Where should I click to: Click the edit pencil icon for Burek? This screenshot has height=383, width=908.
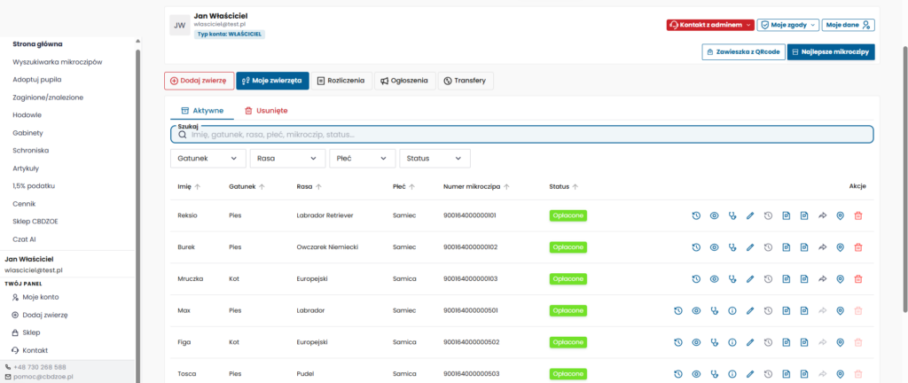click(x=750, y=247)
